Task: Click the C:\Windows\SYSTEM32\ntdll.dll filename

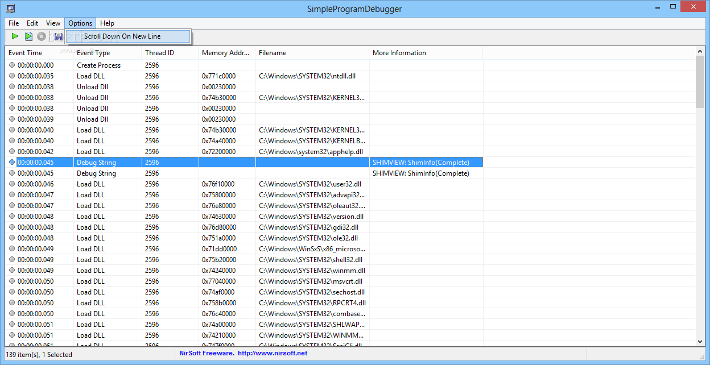Action: pos(307,76)
